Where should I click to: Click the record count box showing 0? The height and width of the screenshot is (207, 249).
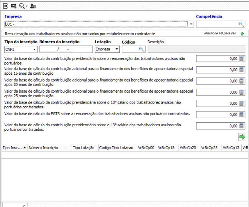click(15, 205)
